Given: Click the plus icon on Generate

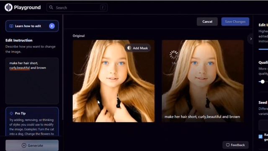Looking at the screenshot, I should [x=24, y=146].
